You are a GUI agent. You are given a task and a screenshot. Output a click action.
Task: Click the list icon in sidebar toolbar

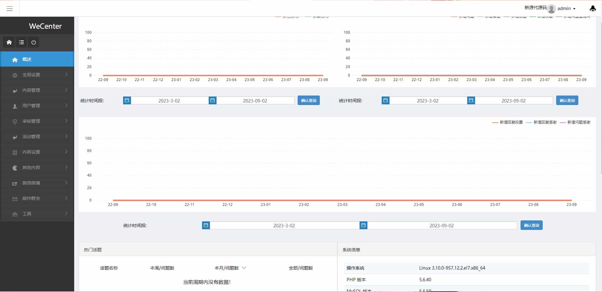[21, 42]
